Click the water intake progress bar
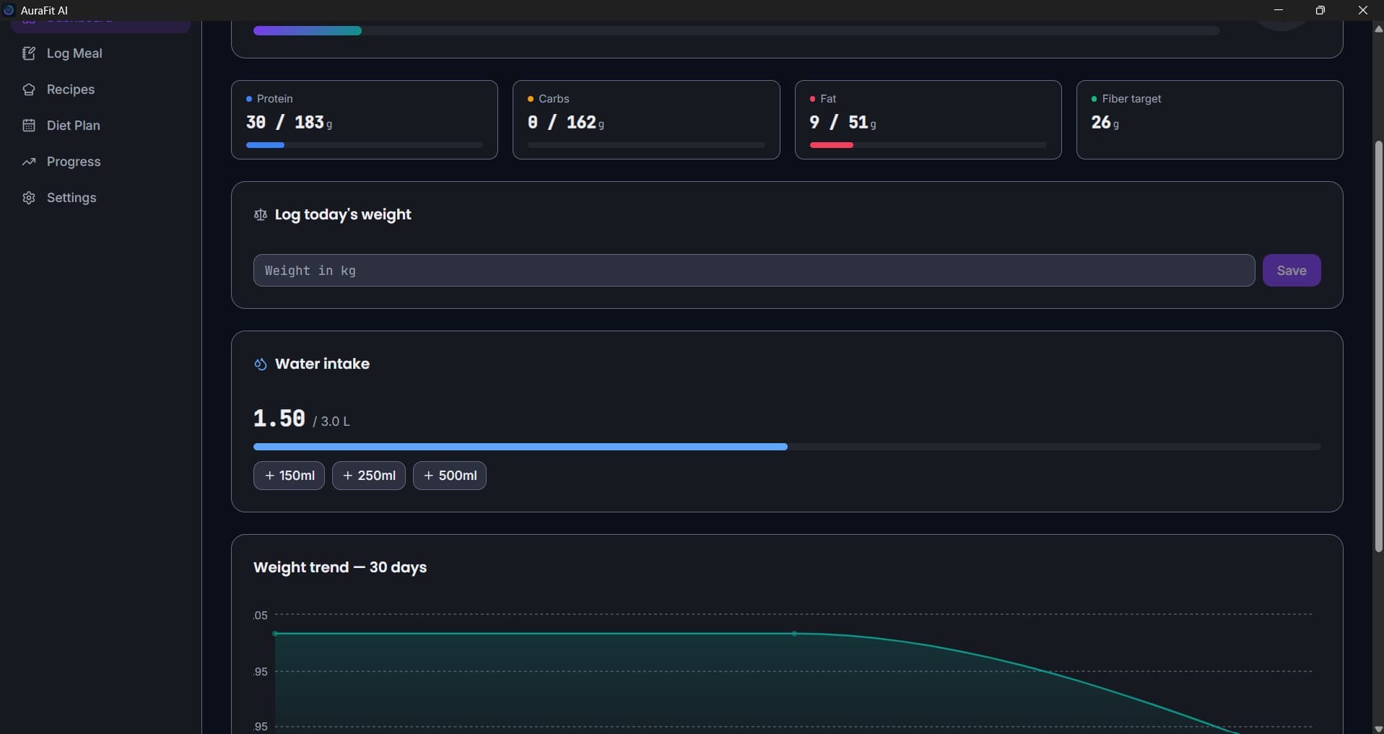 click(787, 447)
